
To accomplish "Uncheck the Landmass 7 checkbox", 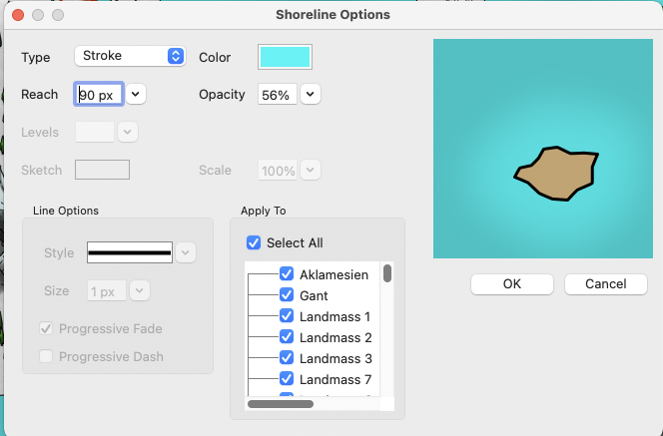I will [287, 379].
